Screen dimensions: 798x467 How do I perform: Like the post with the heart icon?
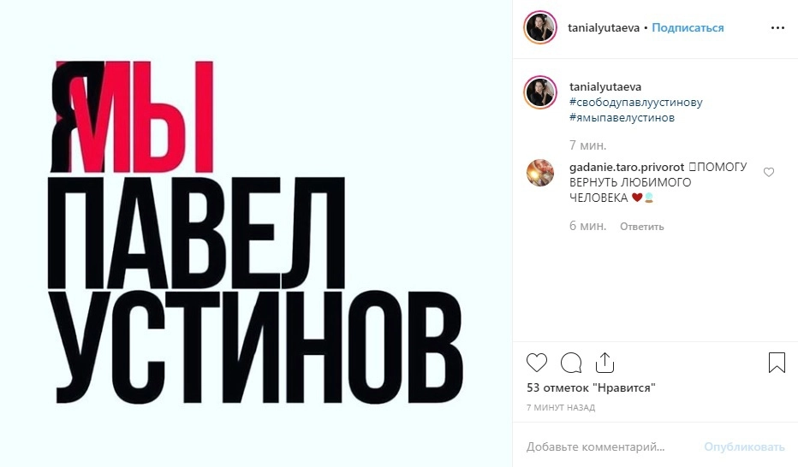536,363
